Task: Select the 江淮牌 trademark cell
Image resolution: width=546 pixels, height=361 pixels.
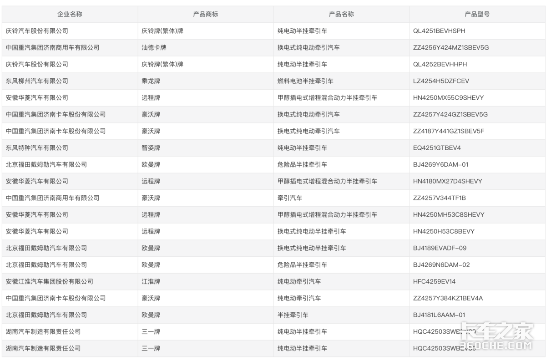Action: pos(151,281)
